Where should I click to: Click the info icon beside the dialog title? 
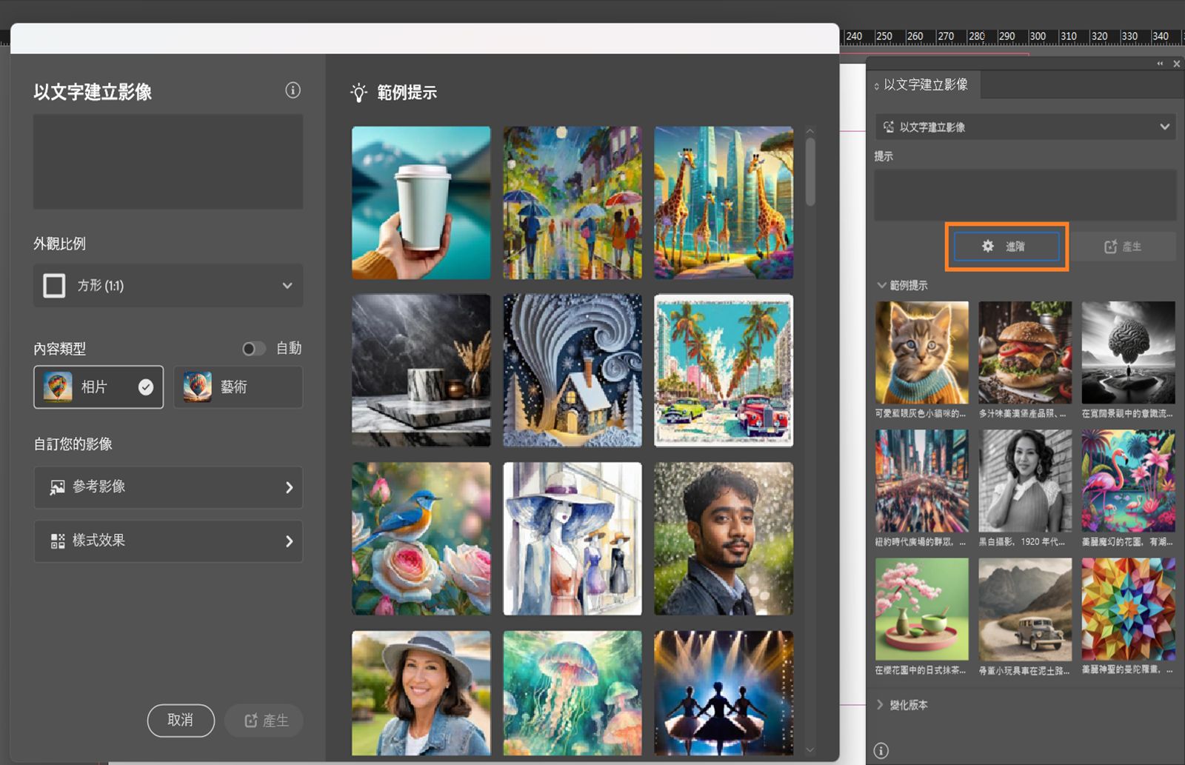293,90
